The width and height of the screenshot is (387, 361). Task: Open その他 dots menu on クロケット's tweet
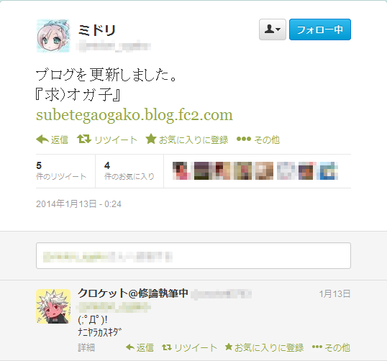tap(317, 347)
